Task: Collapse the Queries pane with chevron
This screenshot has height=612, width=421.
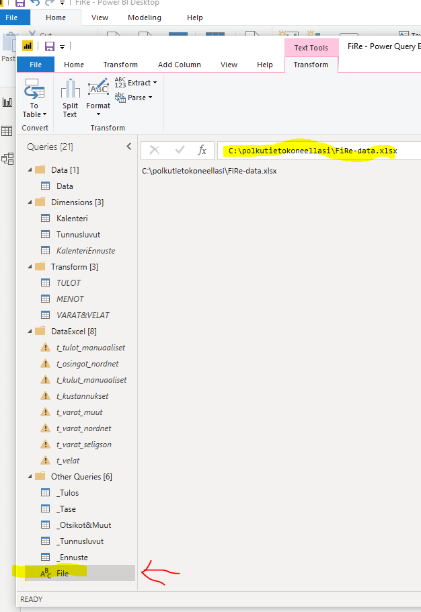Action: click(x=128, y=147)
